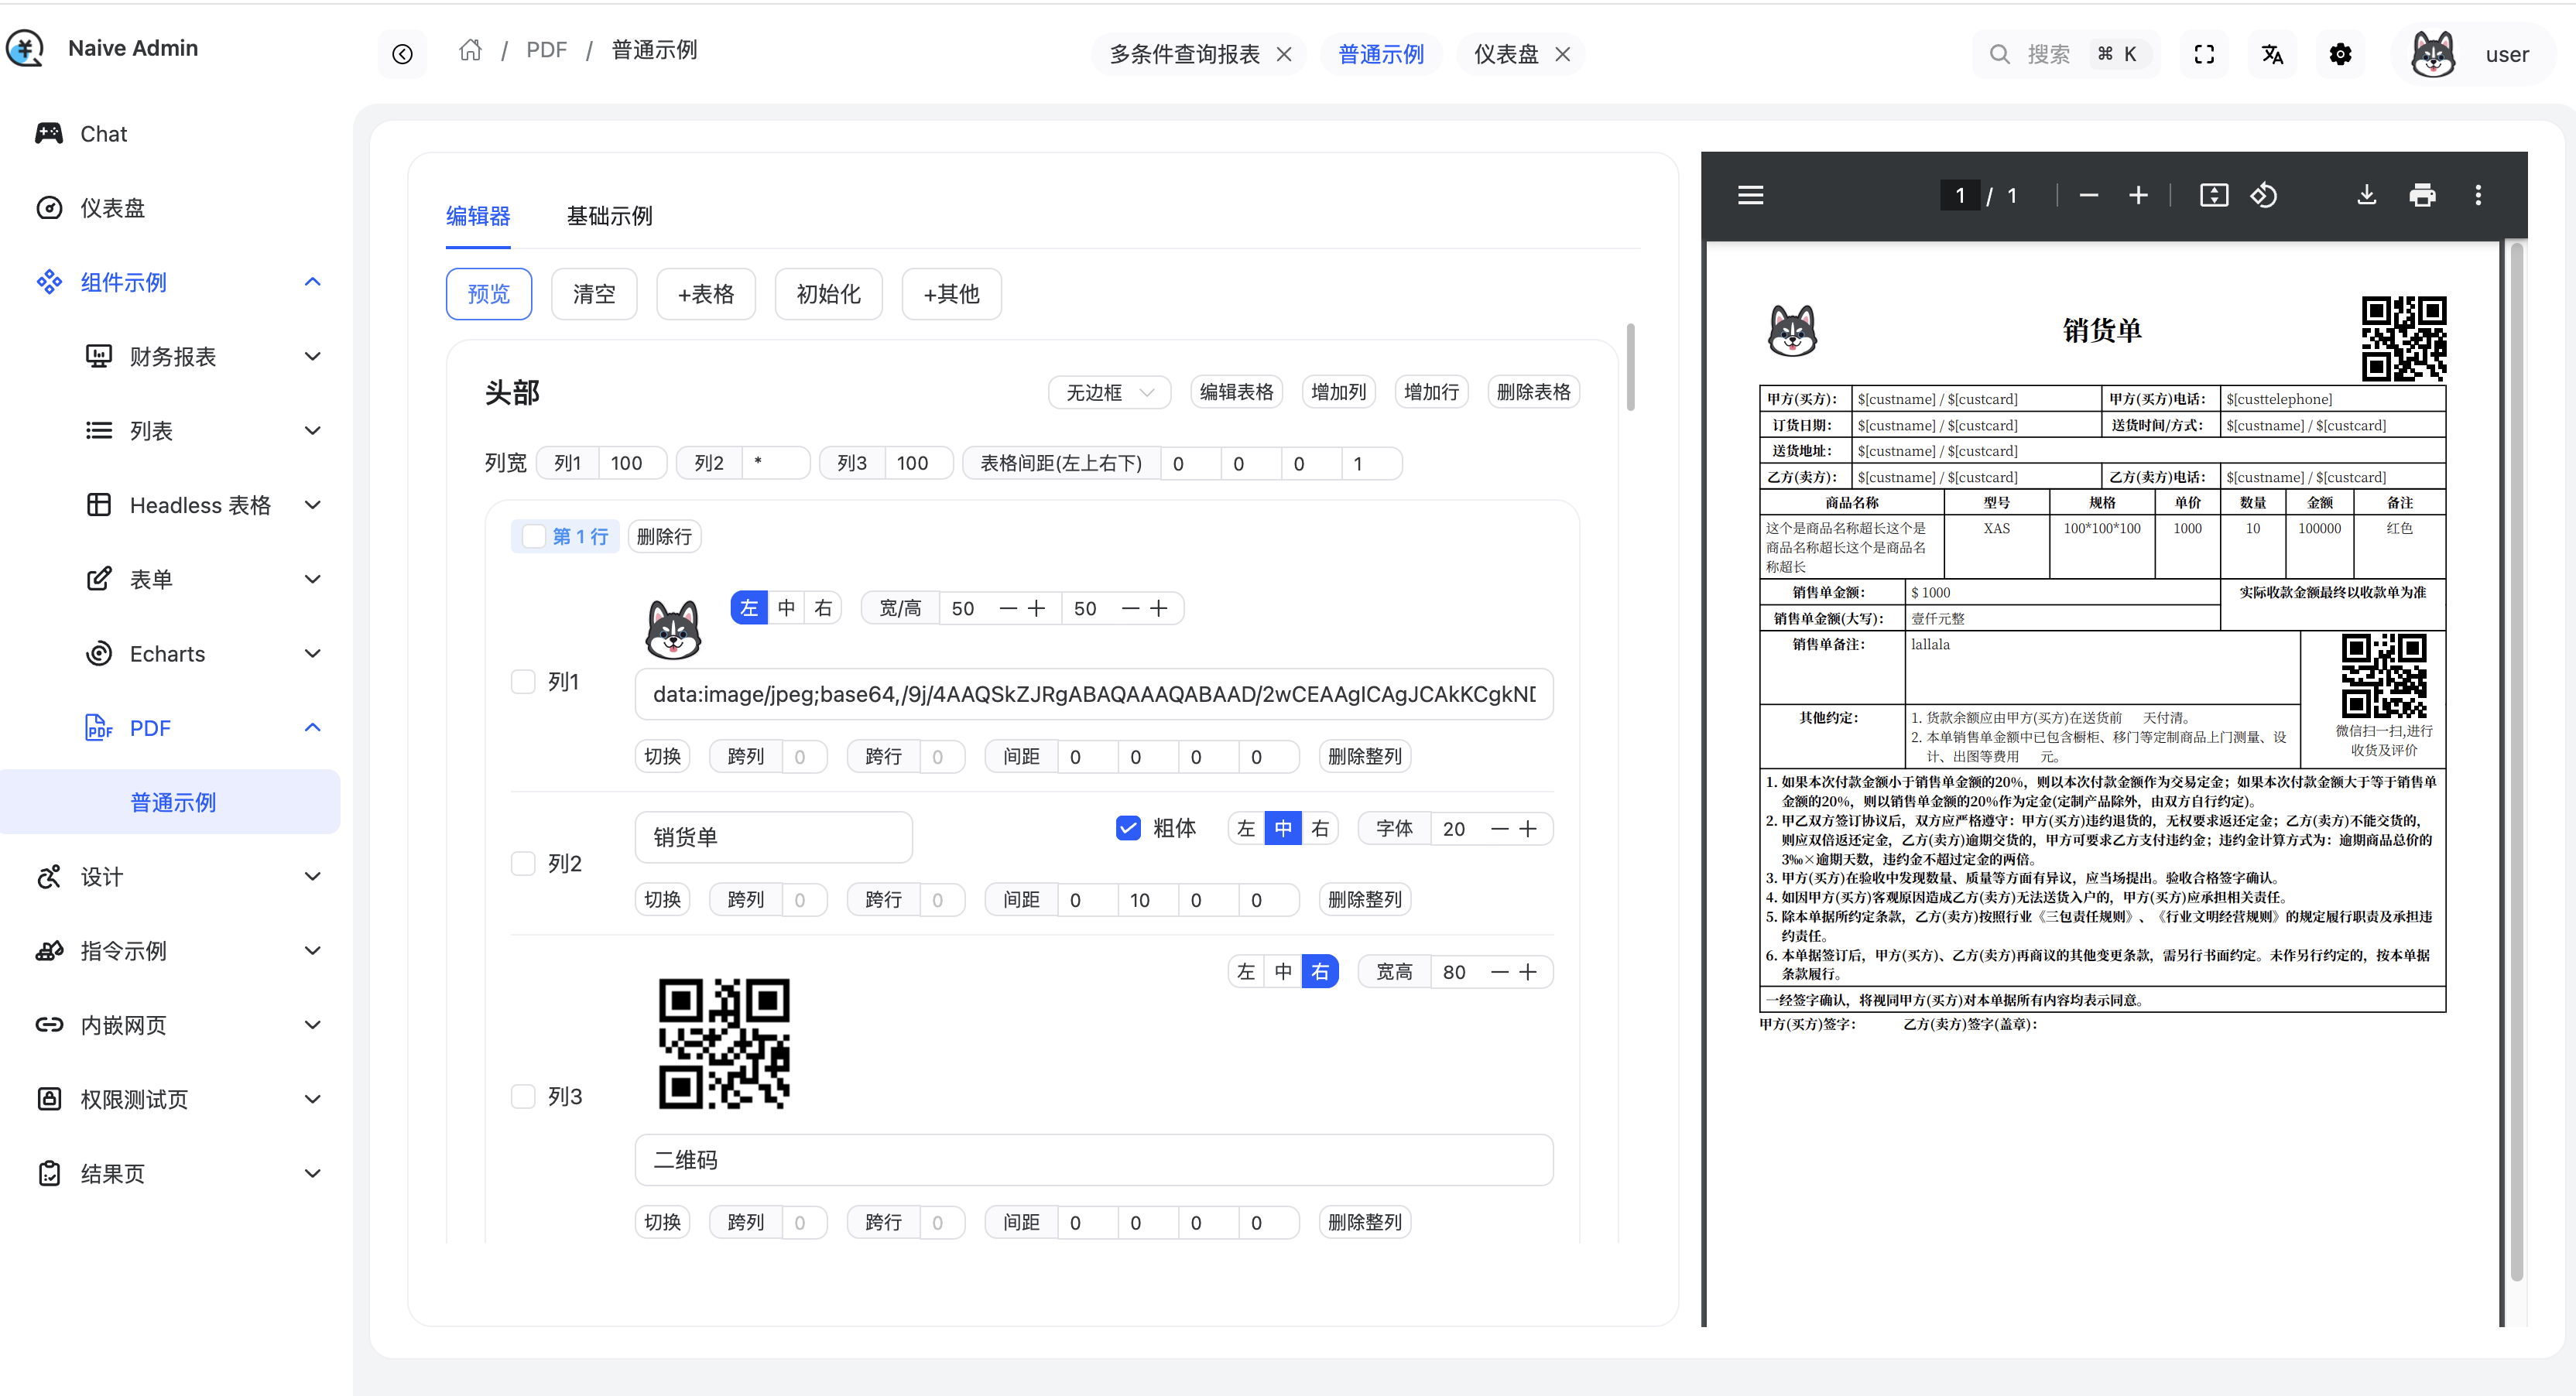Open the 多条件查询报表 page tab
The width and height of the screenshot is (2576, 1396).
(x=1184, y=54)
